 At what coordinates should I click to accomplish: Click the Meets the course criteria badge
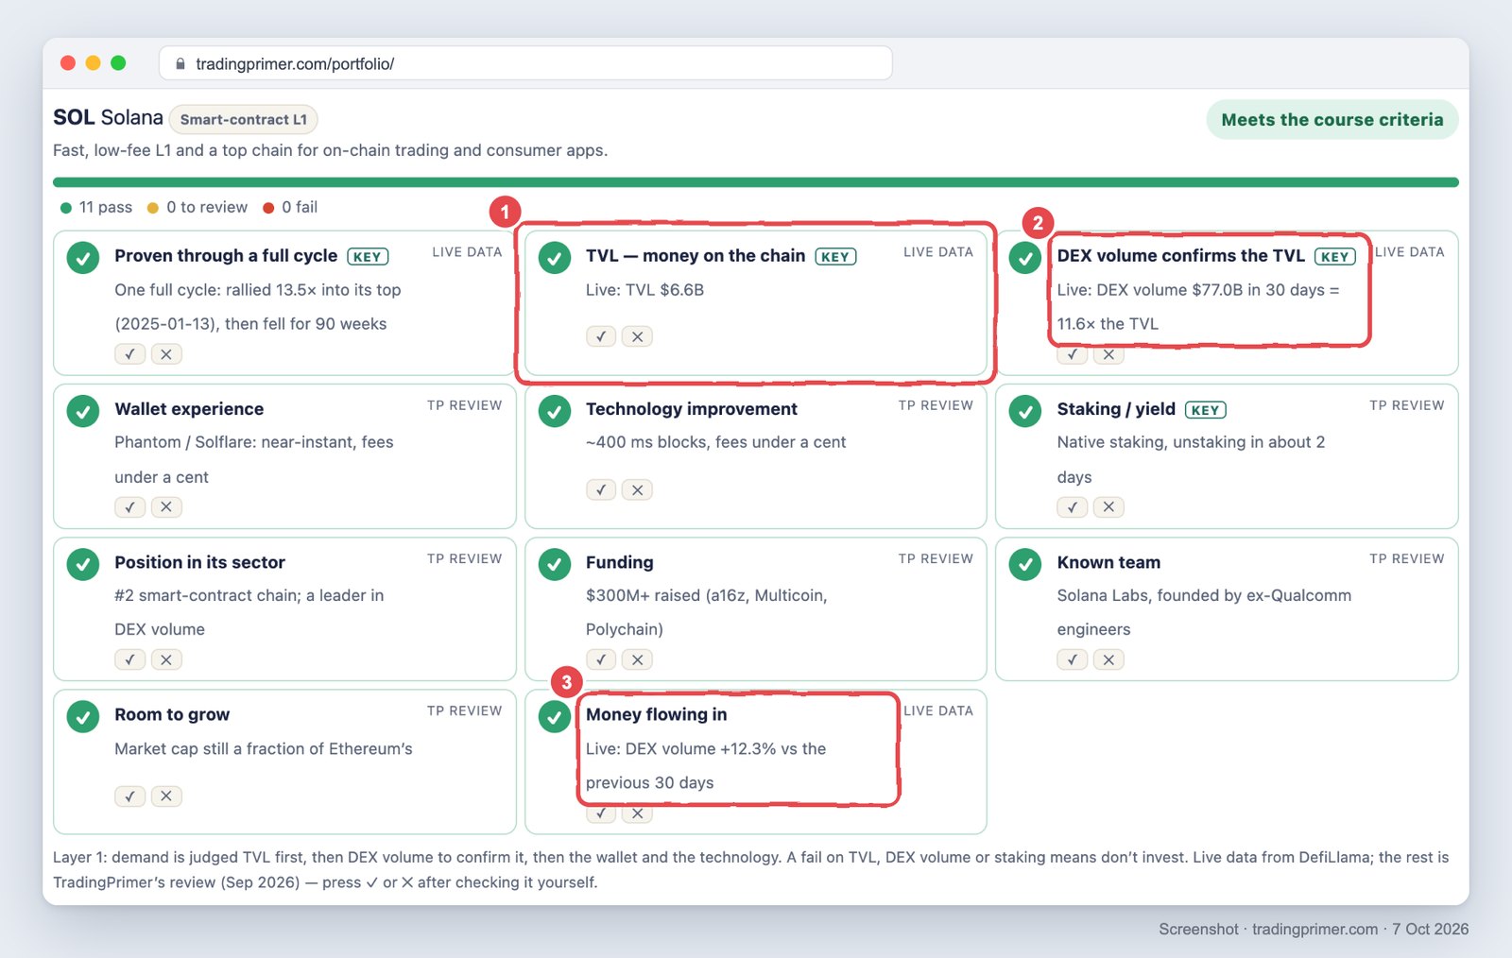tap(1332, 120)
